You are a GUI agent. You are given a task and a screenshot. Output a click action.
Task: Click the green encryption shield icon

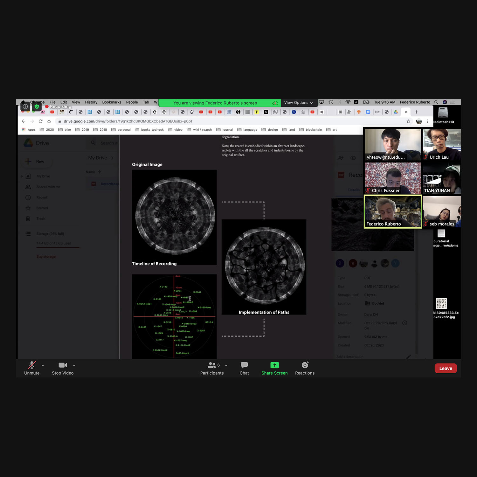point(37,107)
